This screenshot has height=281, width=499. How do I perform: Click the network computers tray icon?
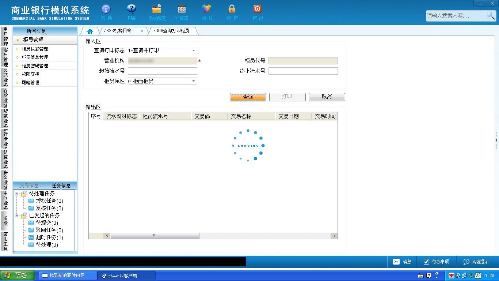(x=464, y=276)
